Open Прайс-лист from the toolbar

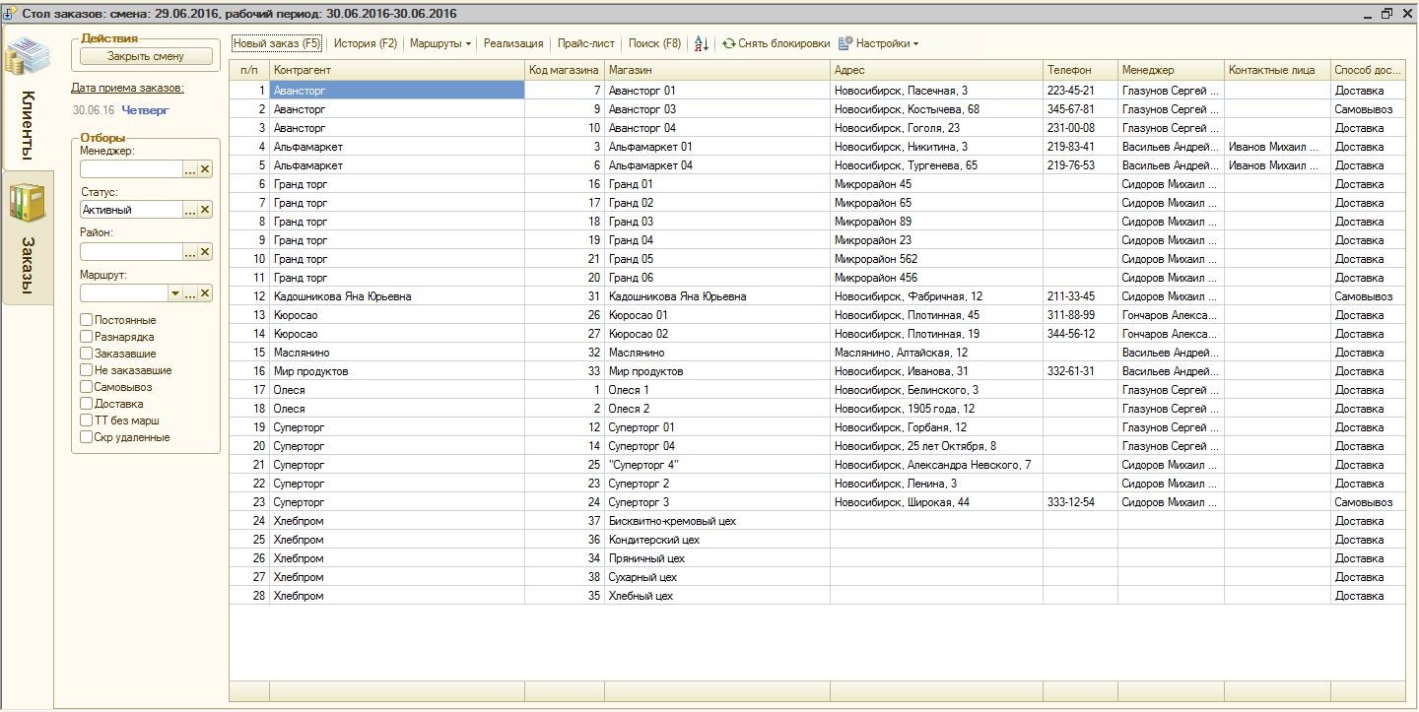click(x=585, y=44)
